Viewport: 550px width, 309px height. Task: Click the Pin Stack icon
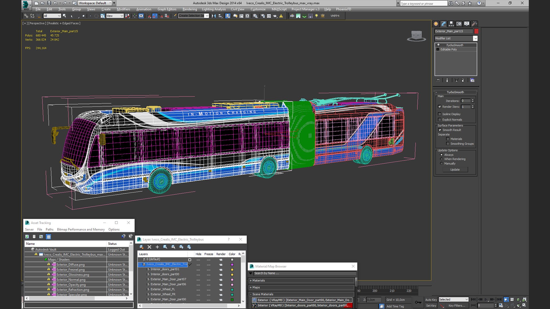pyautogui.click(x=438, y=80)
